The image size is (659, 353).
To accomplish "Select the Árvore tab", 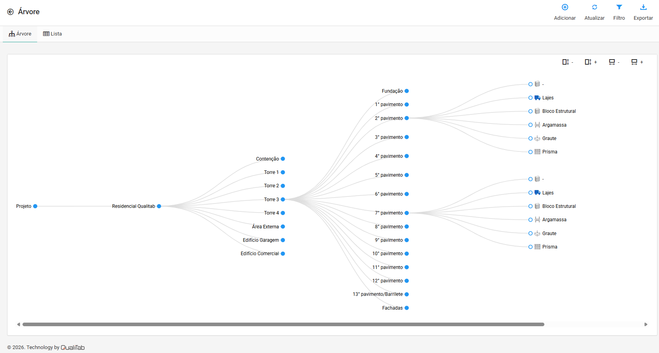I will (x=20, y=34).
